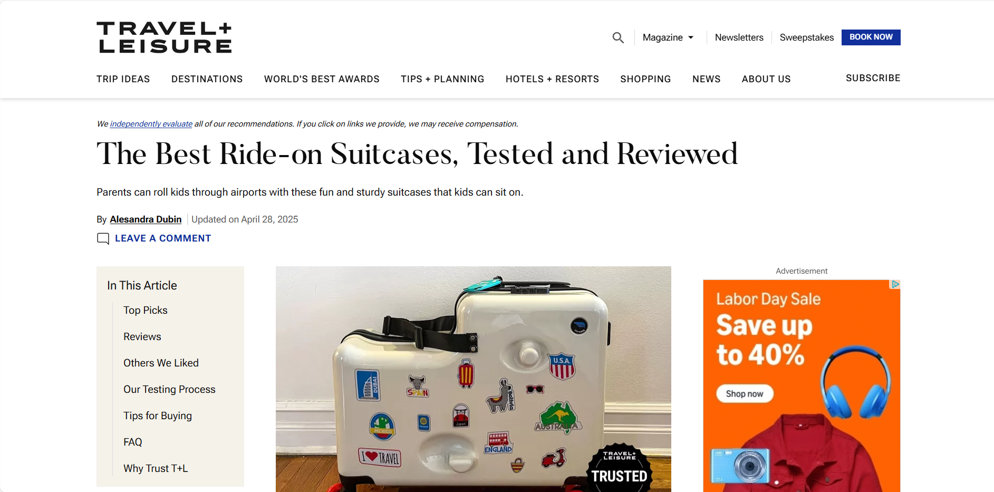The image size is (994, 492).
Task: Open the Destinations menu
Action: point(207,79)
